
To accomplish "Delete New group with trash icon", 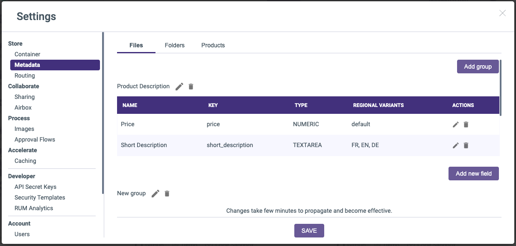I will tap(167, 194).
